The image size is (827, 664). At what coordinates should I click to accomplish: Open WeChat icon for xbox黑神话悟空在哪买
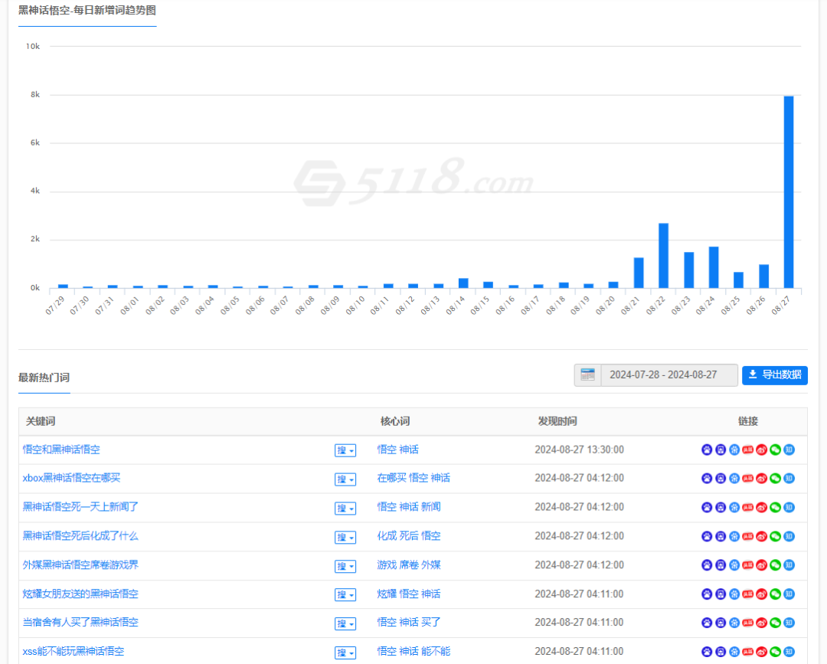click(x=775, y=479)
